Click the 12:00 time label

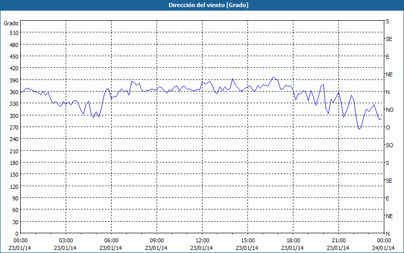pos(203,241)
